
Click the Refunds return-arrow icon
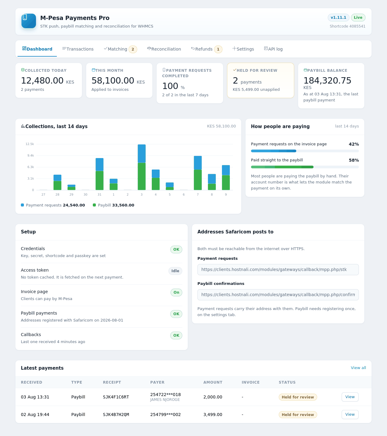193,48
